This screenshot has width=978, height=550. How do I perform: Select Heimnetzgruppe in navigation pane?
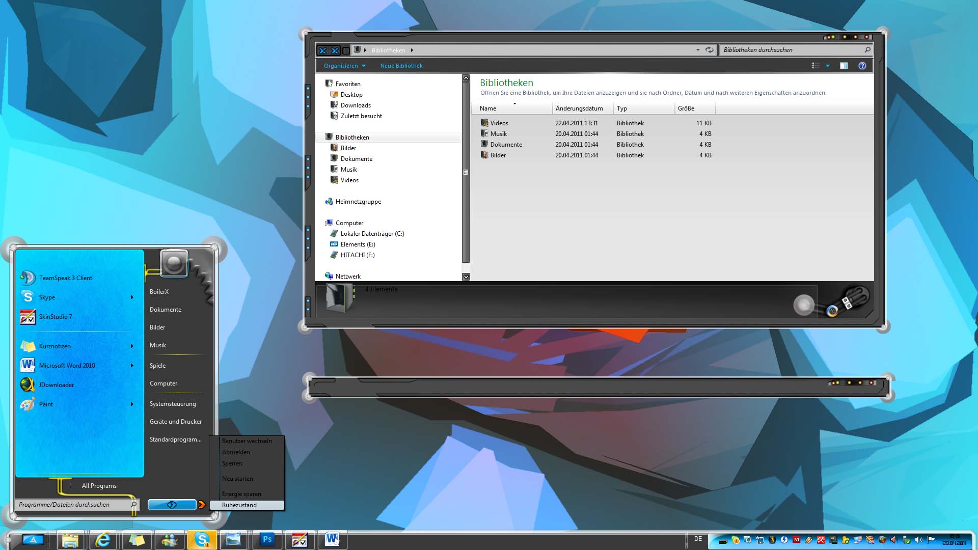[353, 202]
